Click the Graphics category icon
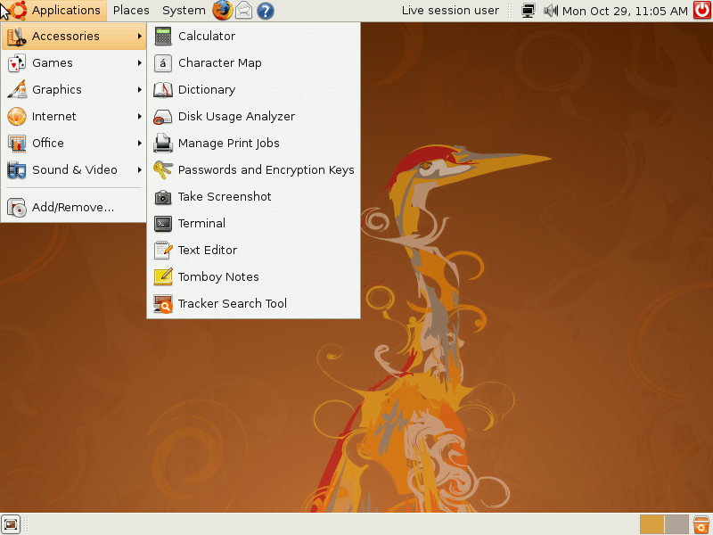 coord(16,90)
